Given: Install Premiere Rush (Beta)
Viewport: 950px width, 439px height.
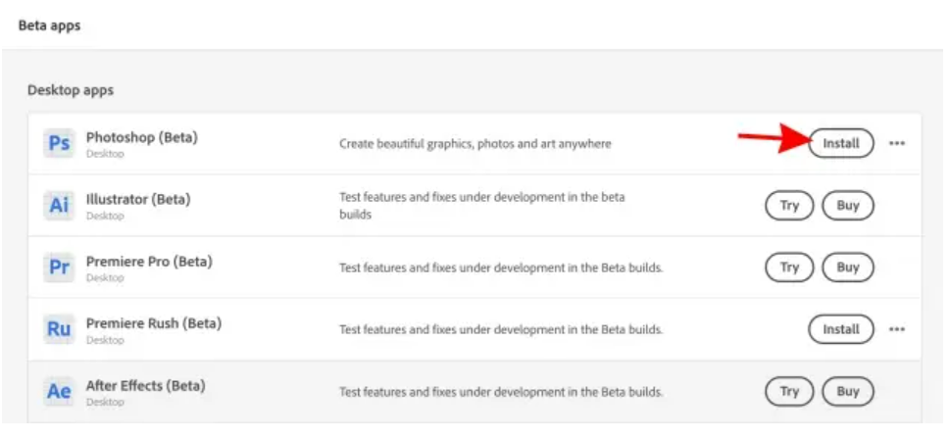Looking at the screenshot, I should click(x=840, y=329).
